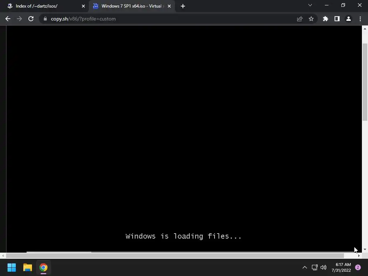Image resolution: width=368 pixels, height=276 pixels.
Task: Click the vertical scrollbar thumb
Action: (x=365, y=82)
